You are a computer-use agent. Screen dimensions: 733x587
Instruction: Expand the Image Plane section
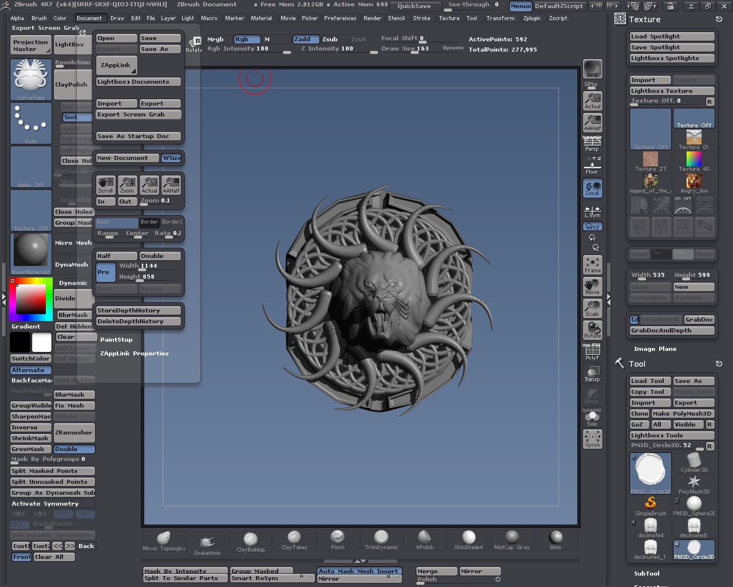point(655,349)
